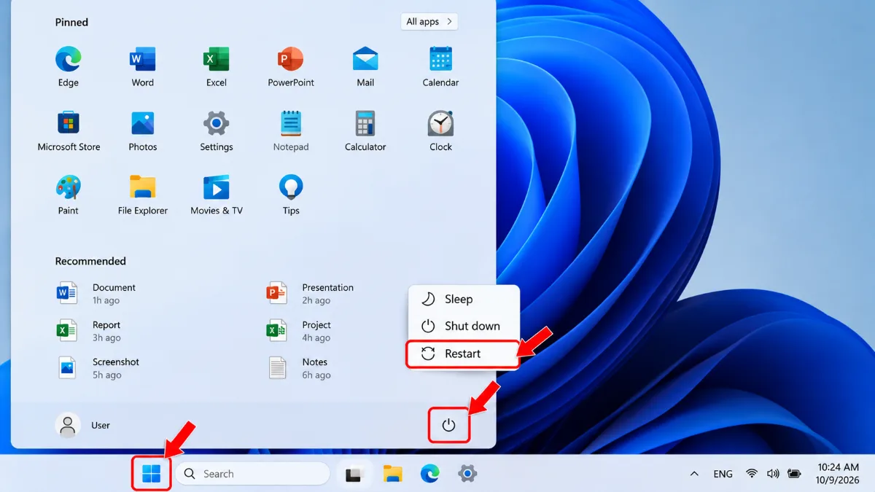Open the recommended Document file

pyautogui.click(x=96, y=294)
